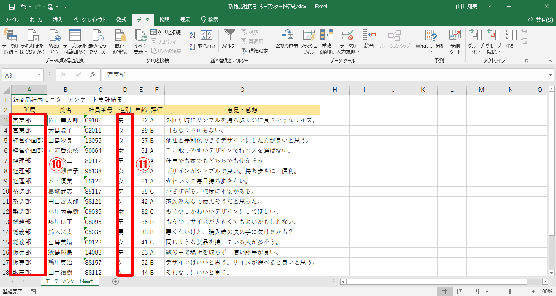Add a new sheet
556x296 pixels.
tap(116, 281)
